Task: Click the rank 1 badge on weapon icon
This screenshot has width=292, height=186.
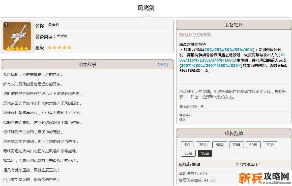Action: pyautogui.click(x=6, y=25)
